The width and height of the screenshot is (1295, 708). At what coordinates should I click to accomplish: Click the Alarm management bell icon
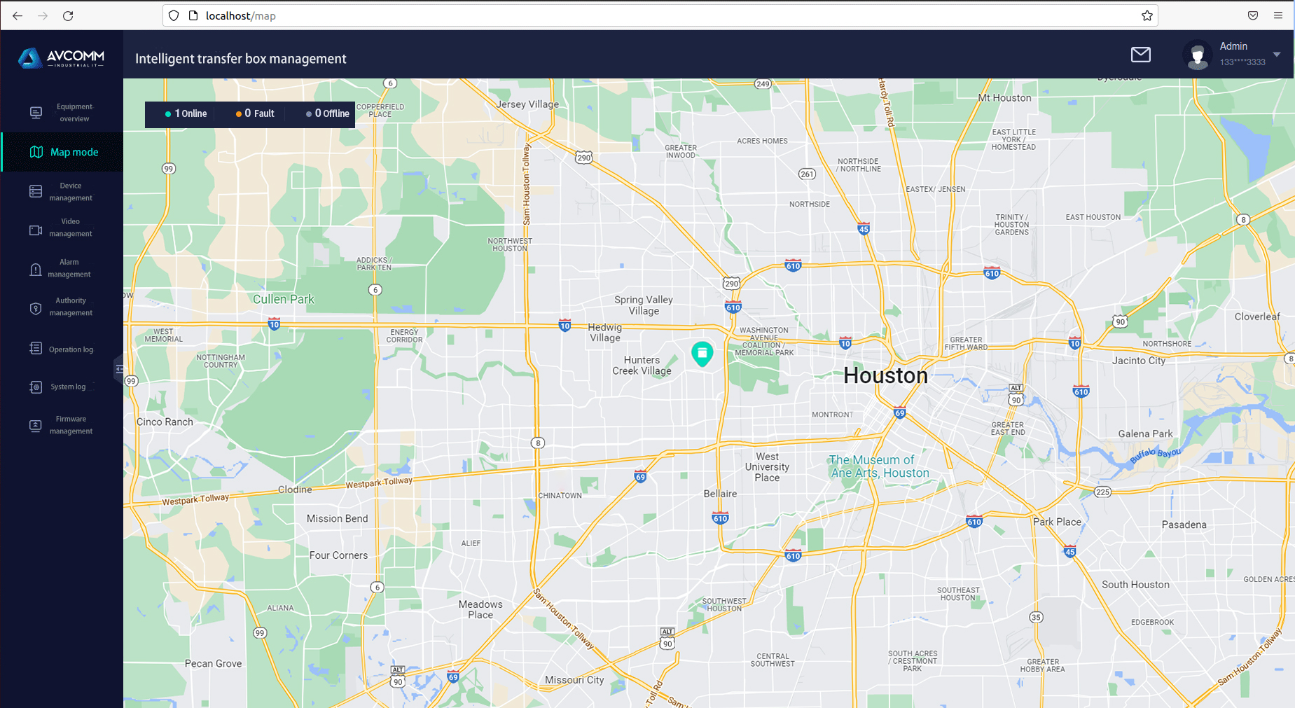pos(36,270)
